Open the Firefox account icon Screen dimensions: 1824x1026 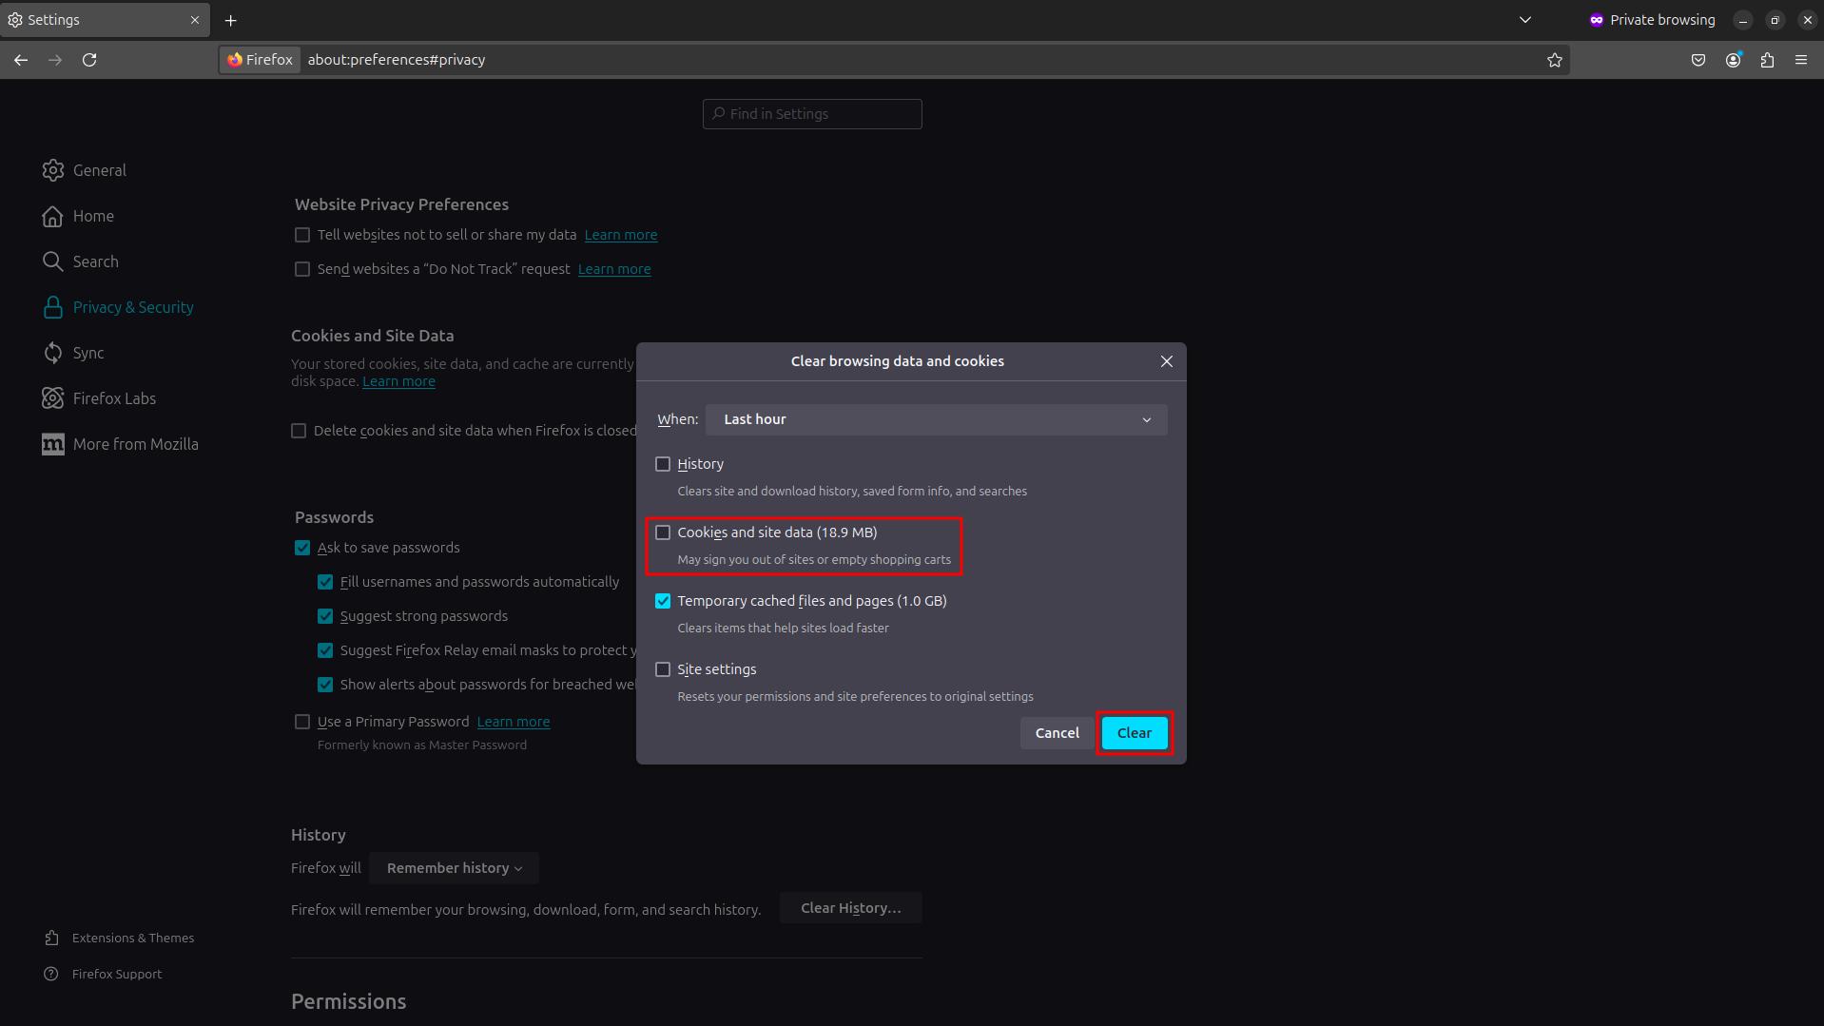[x=1734, y=60]
